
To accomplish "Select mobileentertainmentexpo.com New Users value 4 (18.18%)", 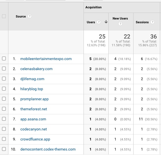I will coord(123,59).
